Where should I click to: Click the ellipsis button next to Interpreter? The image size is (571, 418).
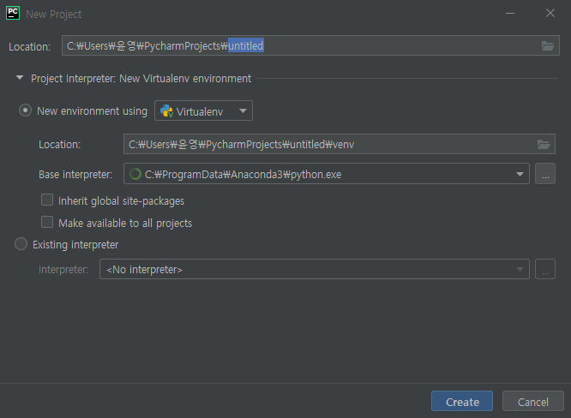545,269
